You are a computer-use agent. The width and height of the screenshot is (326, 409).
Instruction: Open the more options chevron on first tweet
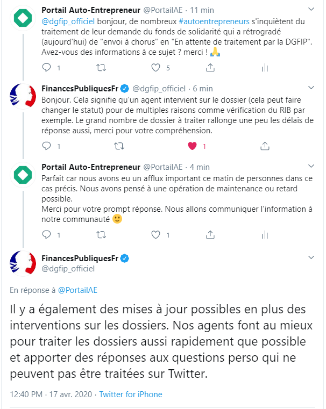pos(311,9)
